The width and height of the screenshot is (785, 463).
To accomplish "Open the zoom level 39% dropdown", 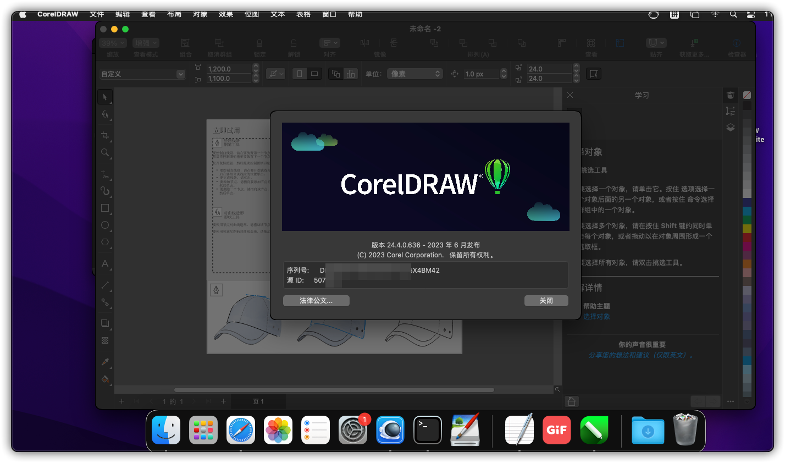I will (x=113, y=43).
